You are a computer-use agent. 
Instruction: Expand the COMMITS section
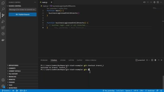click(x=22, y=68)
